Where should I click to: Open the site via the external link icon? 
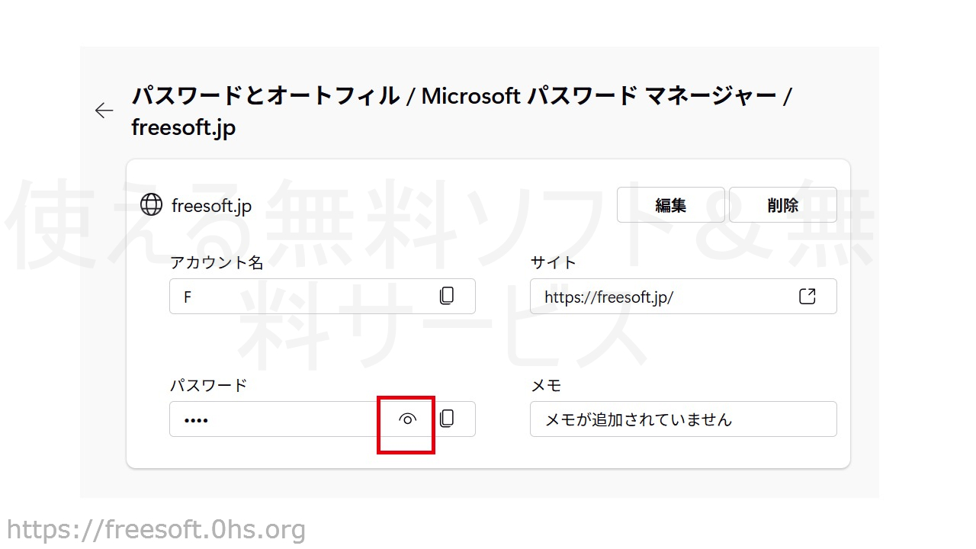click(x=807, y=296)
